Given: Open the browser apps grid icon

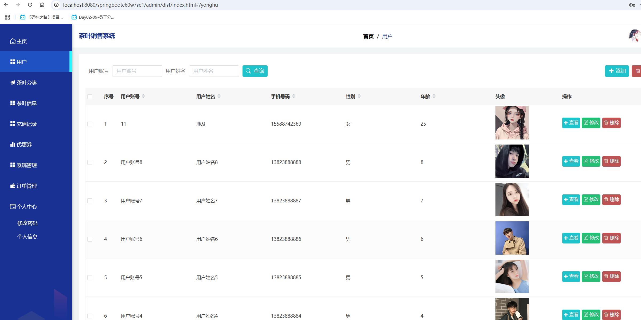Looking at the screenshot, I should (7, 17).
